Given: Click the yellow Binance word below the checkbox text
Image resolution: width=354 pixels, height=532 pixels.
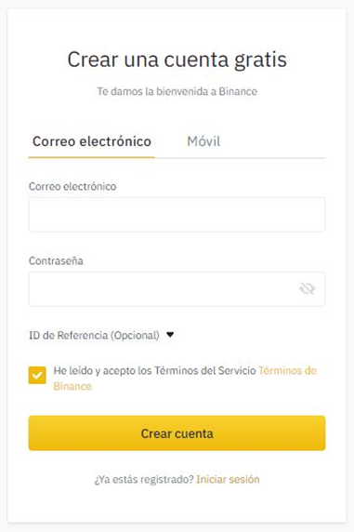Looking at the screenshot, I should pos(72,386).
